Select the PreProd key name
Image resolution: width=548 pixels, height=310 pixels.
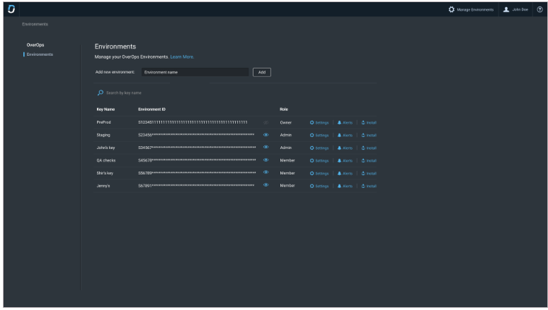click(103, 122)
